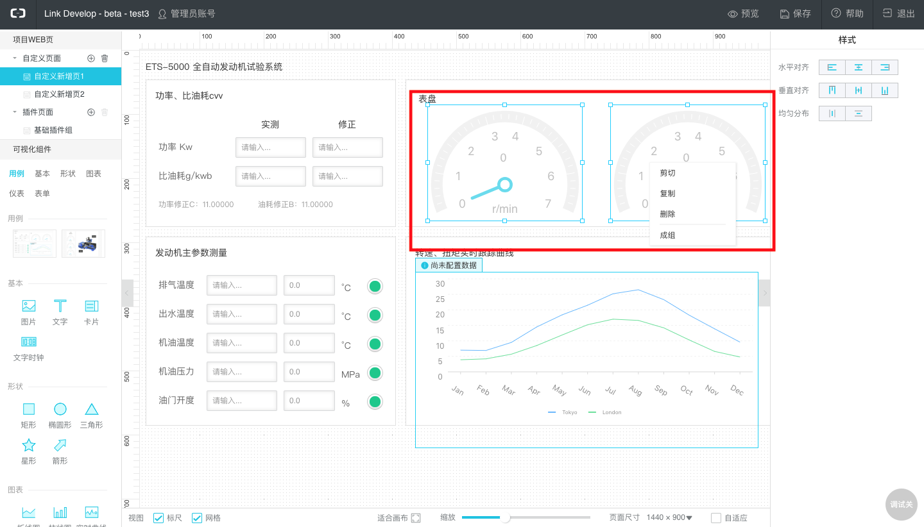Choose 复制 from context menu
Image resolution: width=924 pixels, height=527 pixels.
[692, 194]
